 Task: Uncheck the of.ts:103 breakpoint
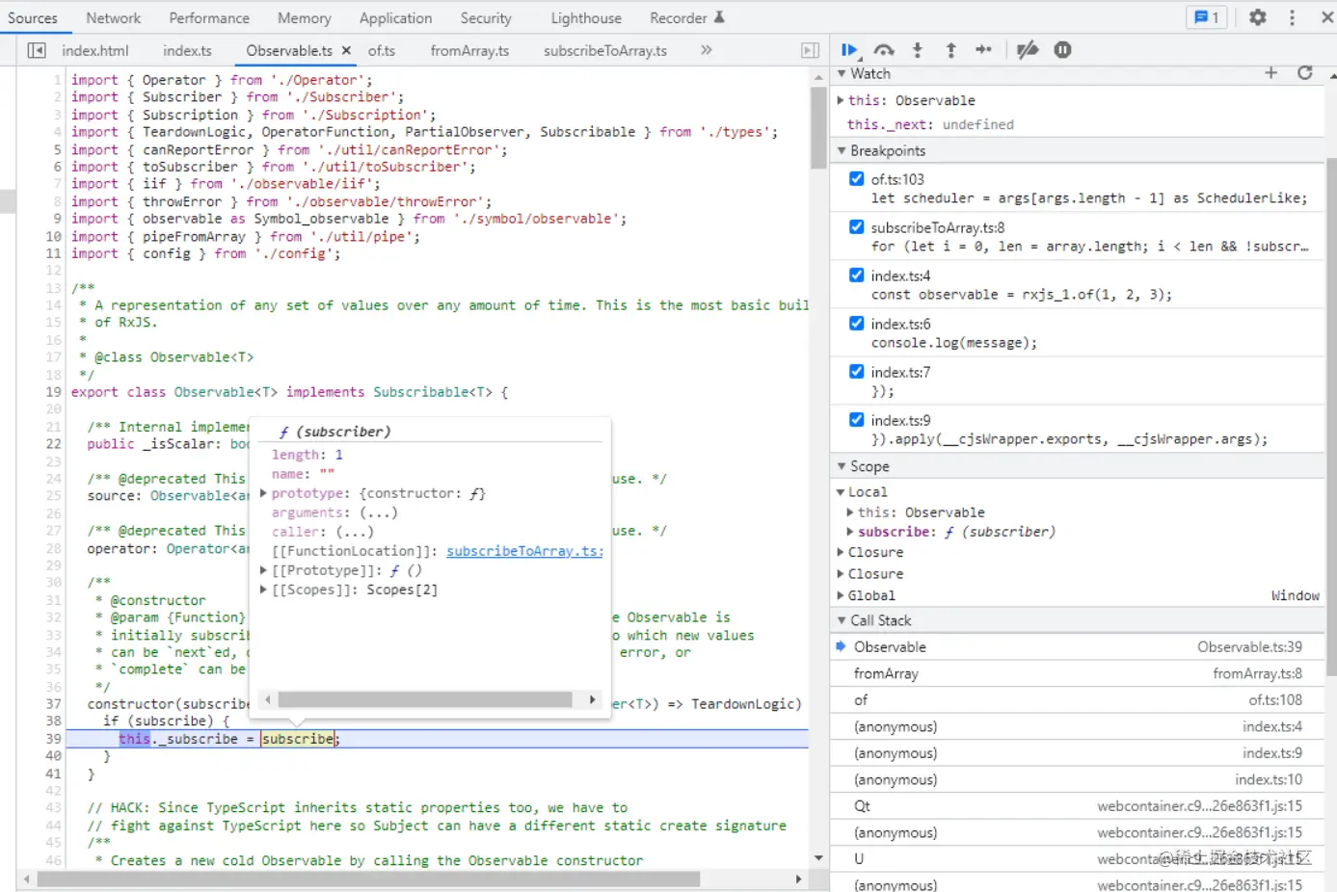856,179
